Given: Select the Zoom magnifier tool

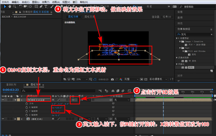Looking at the screenshot, I should (x=14, y=6).
